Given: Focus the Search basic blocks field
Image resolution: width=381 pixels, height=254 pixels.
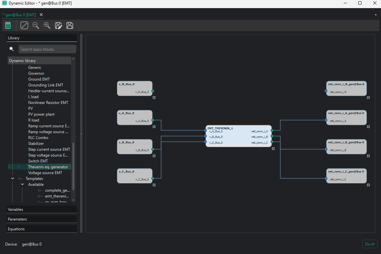Looking at the screenshot, I should tap(47, 49).
